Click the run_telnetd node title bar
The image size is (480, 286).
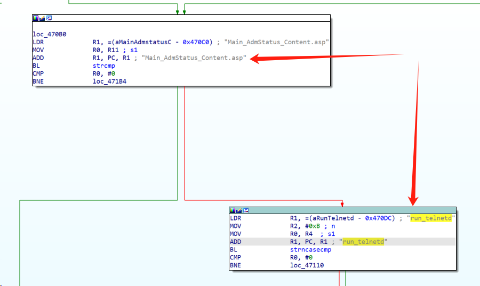click(x=342, y=210)
